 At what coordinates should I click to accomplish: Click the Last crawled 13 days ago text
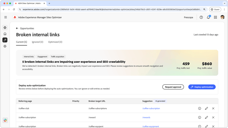206,34
